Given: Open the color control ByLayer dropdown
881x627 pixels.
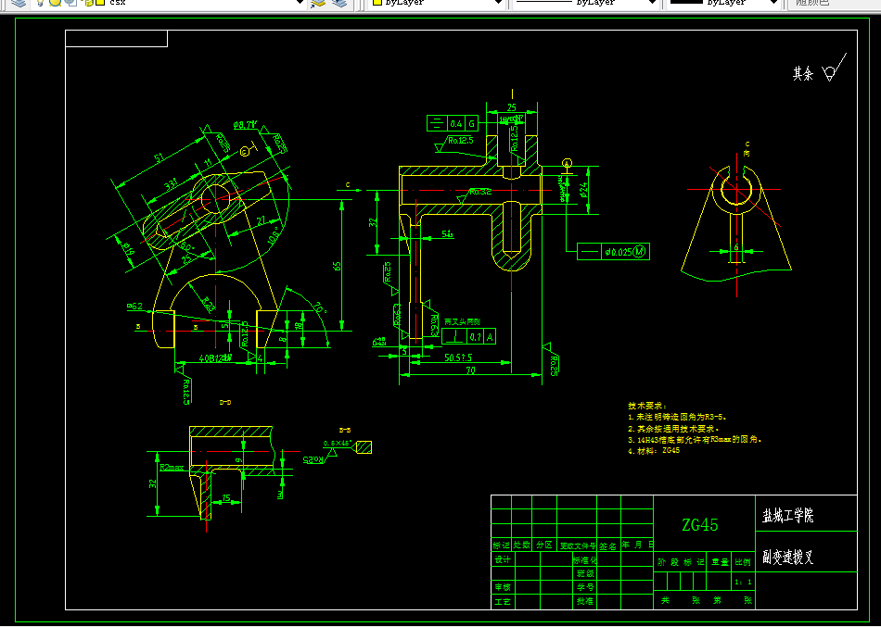Looking at the screenshot, I should [x=498, y=3].
